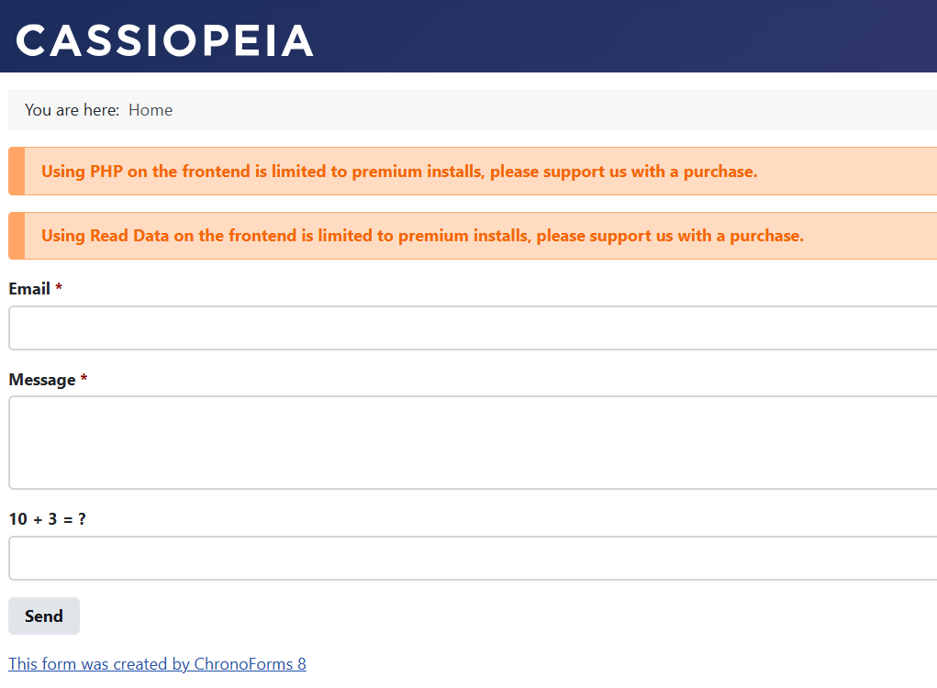
Task: Click inside the Message text area
Action: tap(472, 442)
